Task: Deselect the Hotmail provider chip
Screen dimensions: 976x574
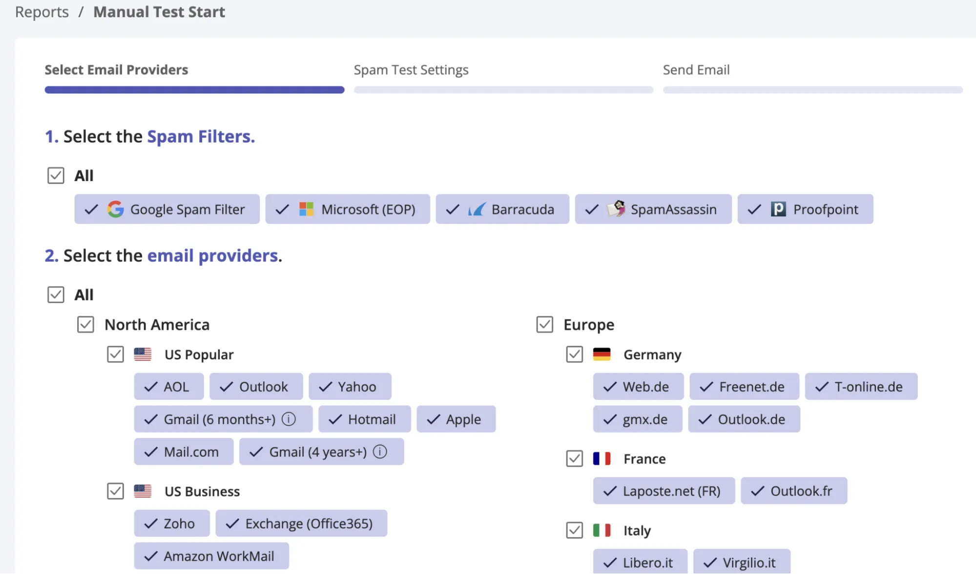Action: [364, 419]
